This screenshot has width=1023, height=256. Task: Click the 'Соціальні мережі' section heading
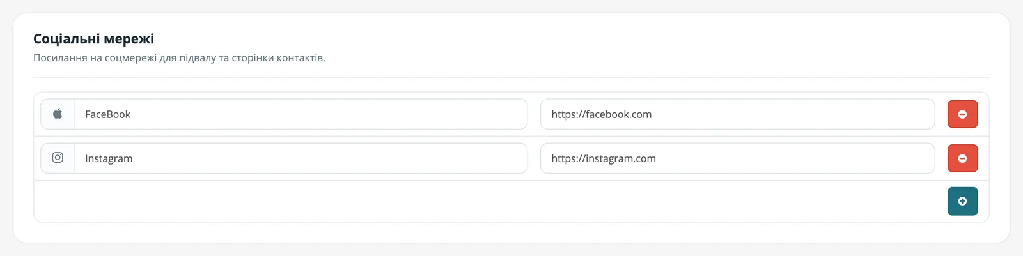(x=93, y=39)
